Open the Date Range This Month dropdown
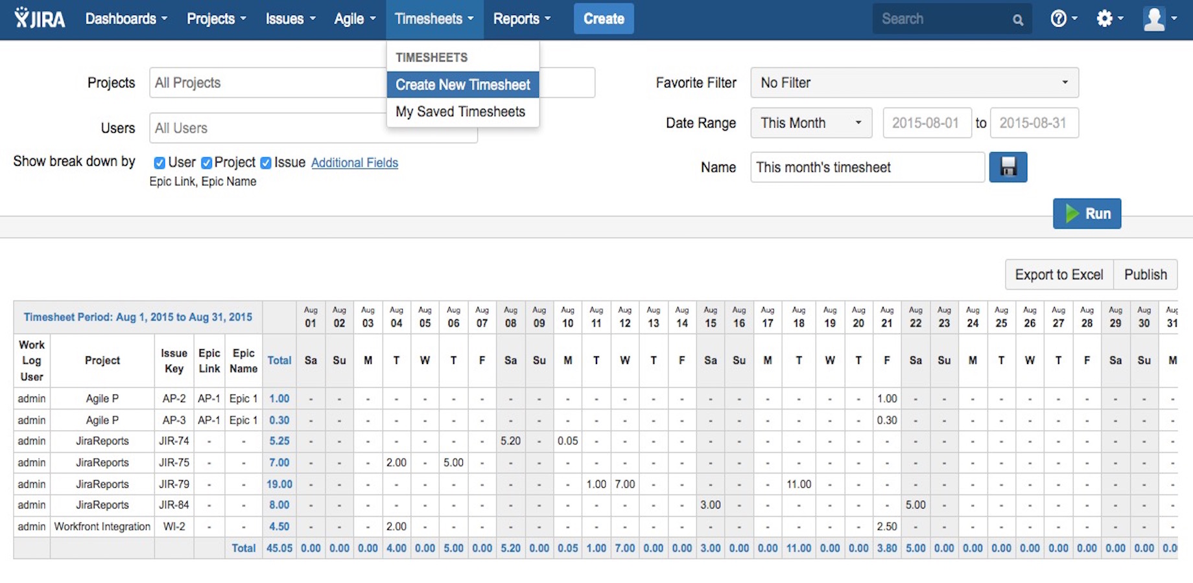 pyautogui.click(x=811, y=123)
